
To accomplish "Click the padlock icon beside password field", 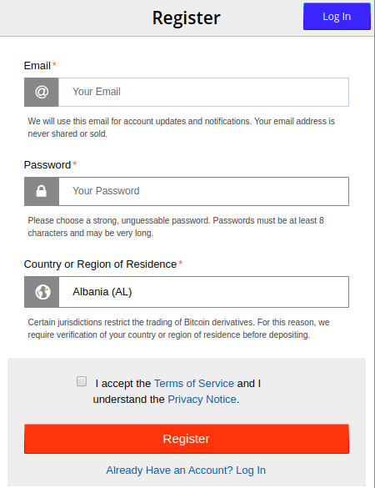I will coord(42,191).
